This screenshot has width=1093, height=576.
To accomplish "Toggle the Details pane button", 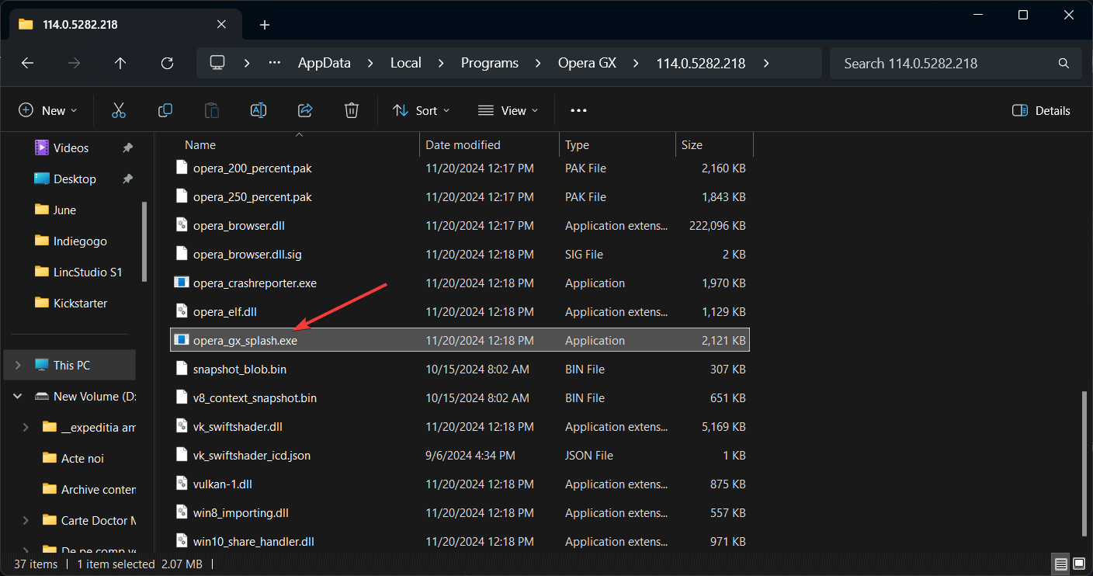I will point(1041,110).
